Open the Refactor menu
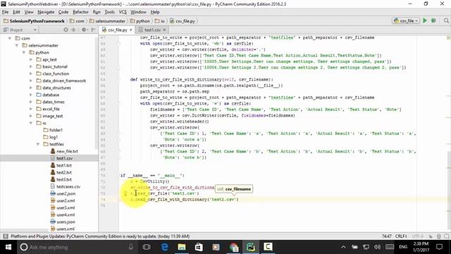Image resolution: width=451 pixels, height=254 pixels. click(80, 12)
